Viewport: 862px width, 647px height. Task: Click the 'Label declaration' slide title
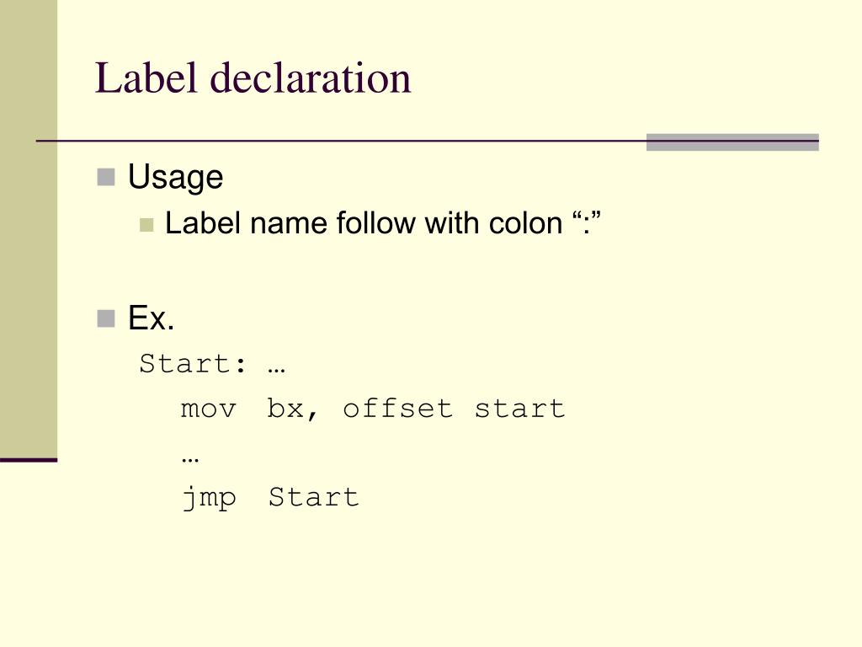[253, 78]
